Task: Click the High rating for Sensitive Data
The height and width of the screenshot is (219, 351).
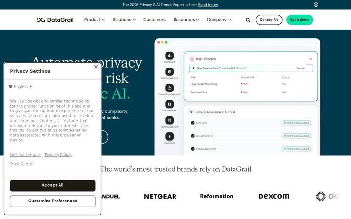Action: tap(244, 92)
